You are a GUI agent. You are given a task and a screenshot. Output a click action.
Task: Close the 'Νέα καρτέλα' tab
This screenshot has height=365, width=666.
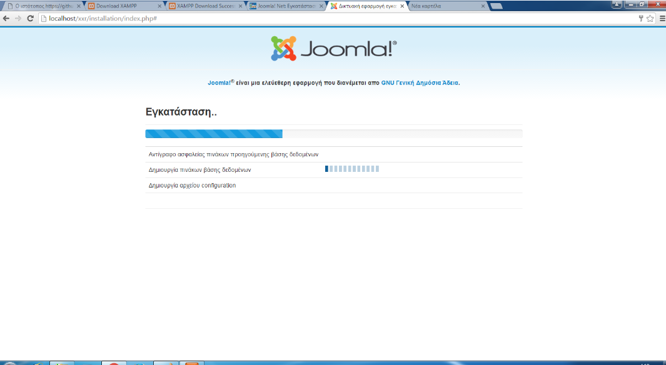(x=483, y=6)
